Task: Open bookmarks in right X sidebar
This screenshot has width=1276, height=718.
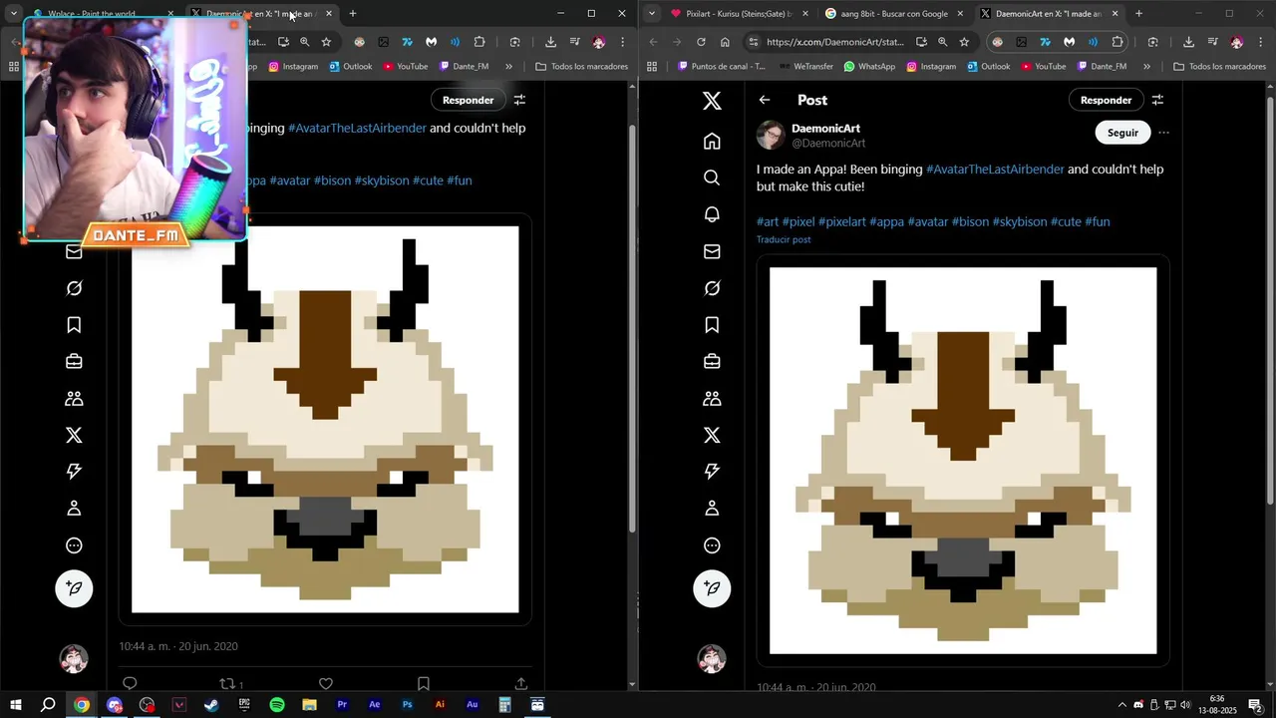Action: [712, 325]
